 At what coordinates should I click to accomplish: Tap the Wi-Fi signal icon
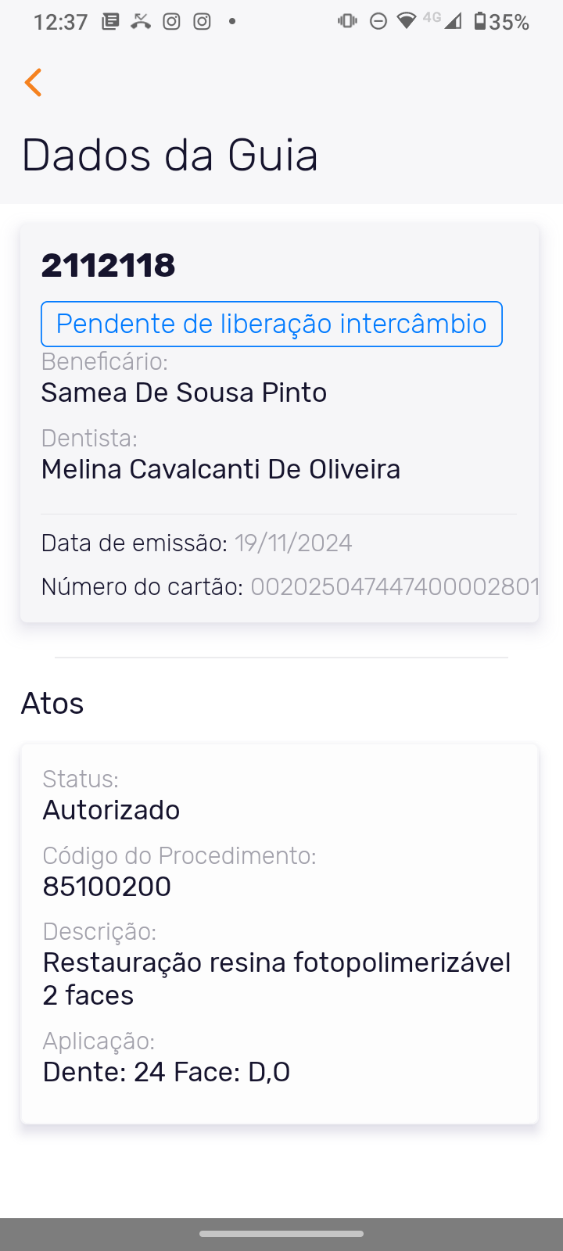[406, 21]
